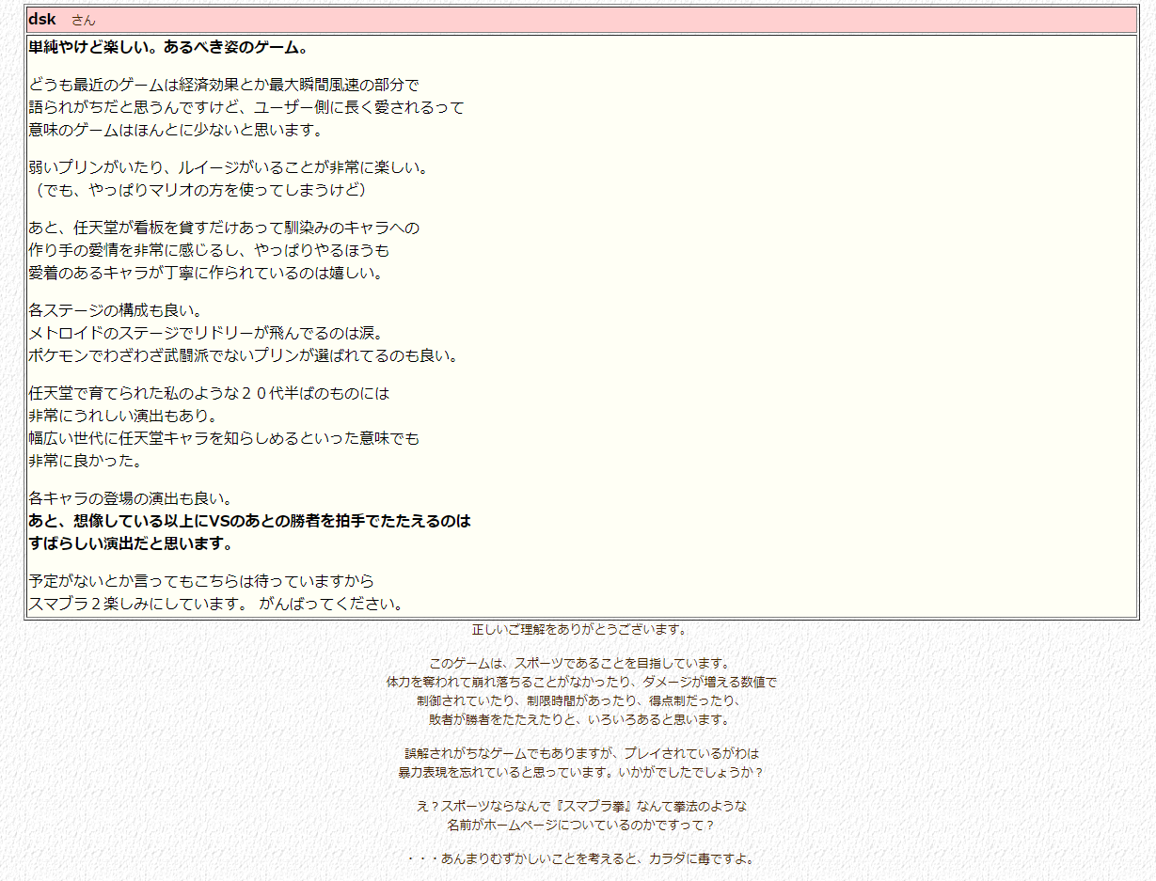This screenshot has width=1156, height=881.
Task: Click the line '幅広い世代に任天堂キャラを知らしめるといった意味でも'
Action: [x=224, y=438]
